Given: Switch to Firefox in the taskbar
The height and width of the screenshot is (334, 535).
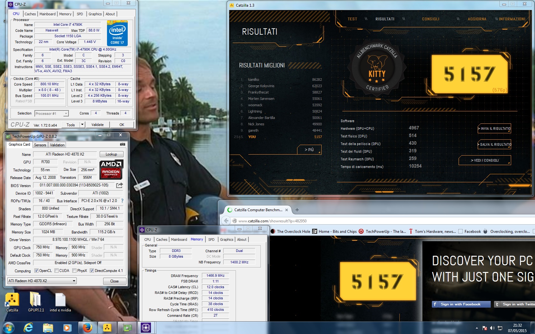Looking at the screenshot, I should (x=87, y=328).
